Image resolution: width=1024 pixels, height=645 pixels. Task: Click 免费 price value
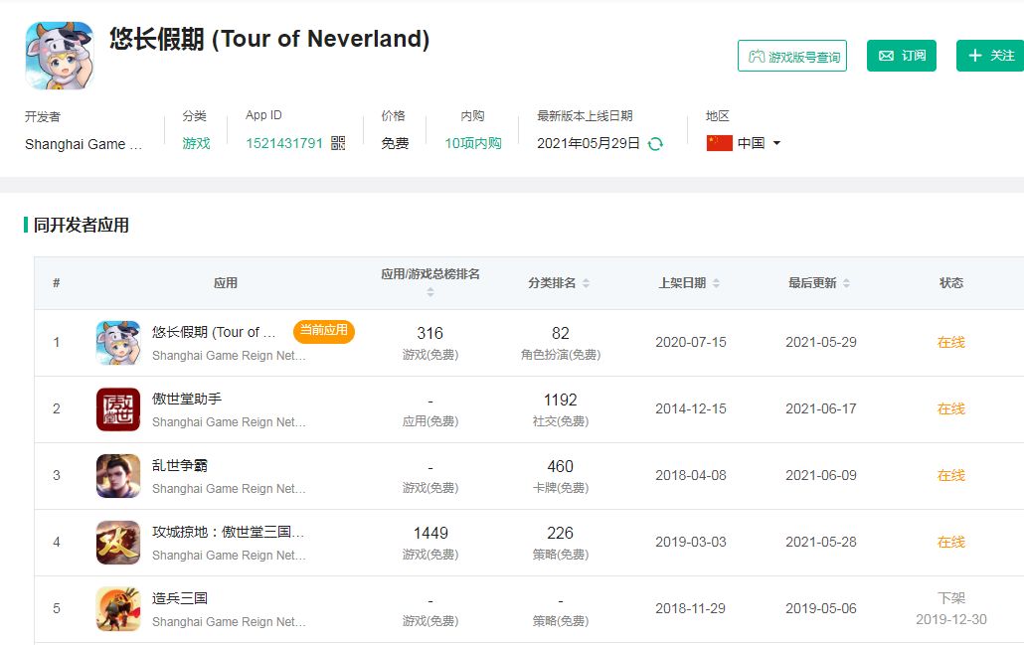point(395,143)
